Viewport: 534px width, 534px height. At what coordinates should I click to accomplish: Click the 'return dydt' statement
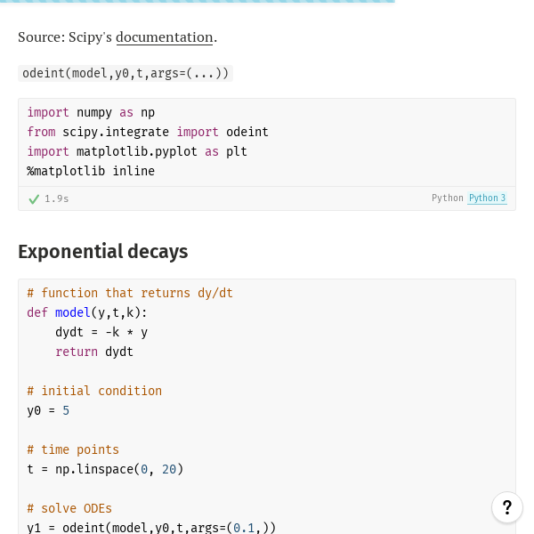click(x=94, y=352)
